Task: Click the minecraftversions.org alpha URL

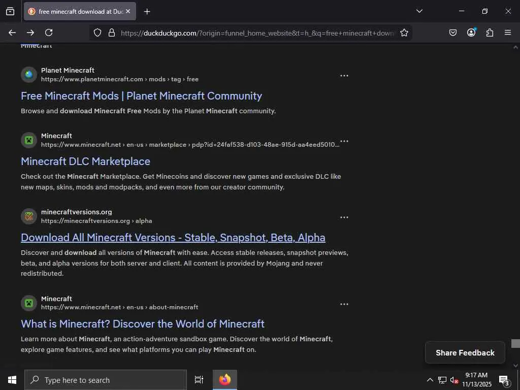Action: [x=96, y=221]
